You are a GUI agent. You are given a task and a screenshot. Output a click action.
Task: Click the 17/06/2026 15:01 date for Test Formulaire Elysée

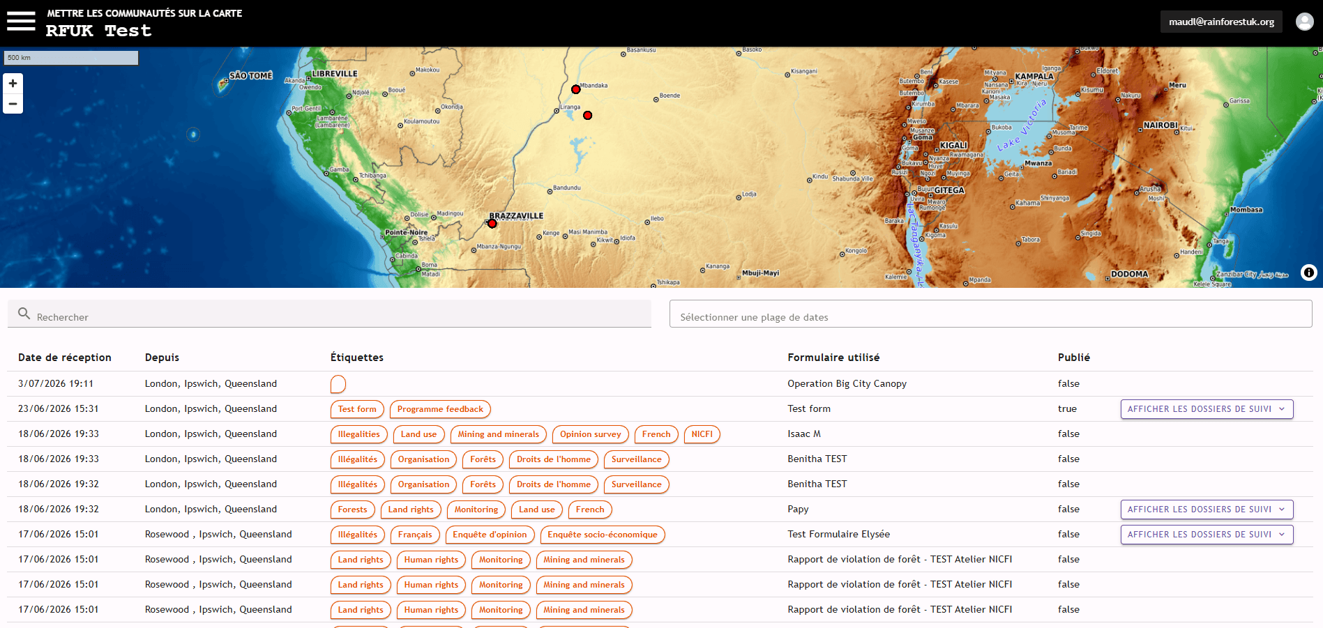[x=59, y=535]
